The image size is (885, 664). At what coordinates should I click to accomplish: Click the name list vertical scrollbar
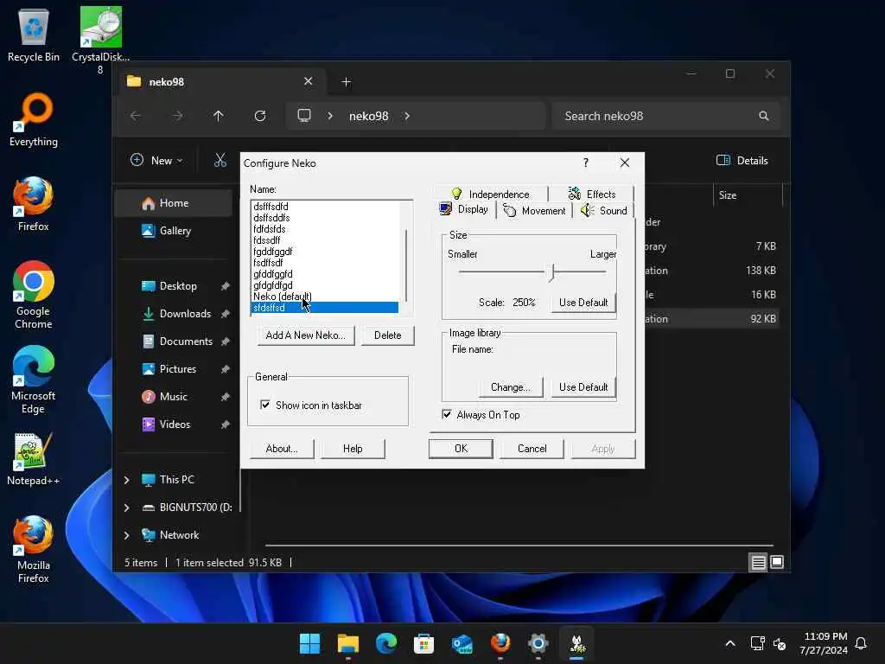pos(406,265)
